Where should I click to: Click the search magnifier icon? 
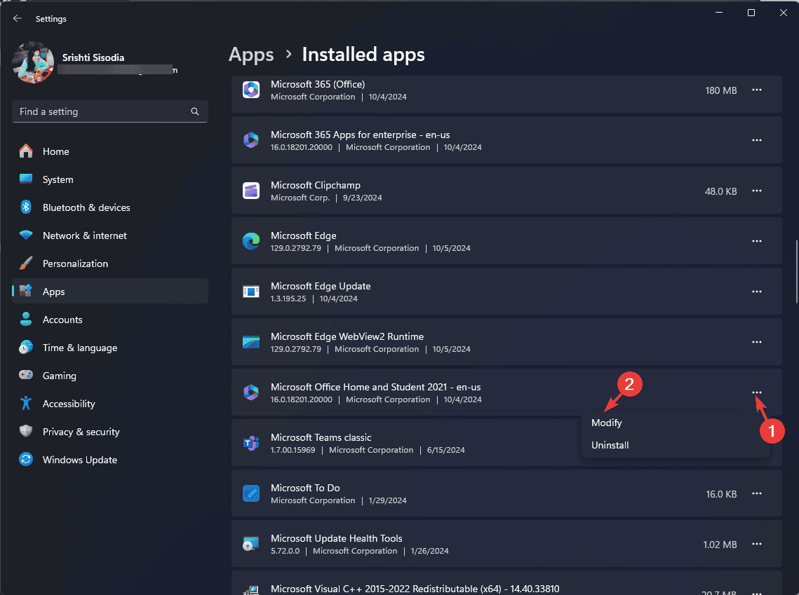195,111
